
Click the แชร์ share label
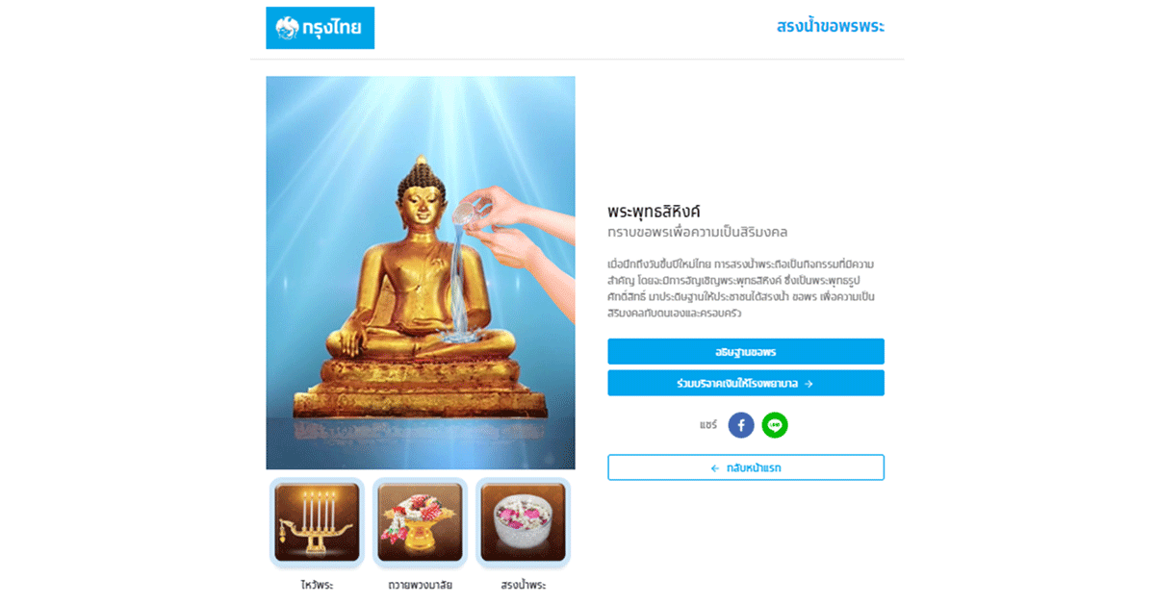708,425
